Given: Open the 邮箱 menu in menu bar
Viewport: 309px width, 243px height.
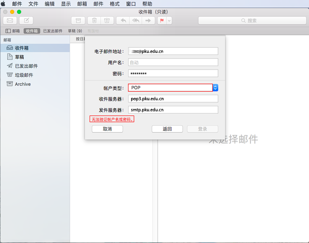Looking at the screenshot, I should tap(82, 4).
